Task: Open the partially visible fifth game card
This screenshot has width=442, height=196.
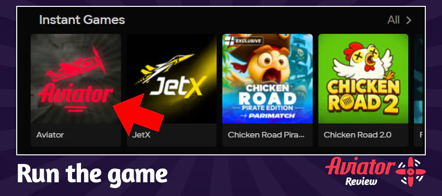Action: (418, 90)
